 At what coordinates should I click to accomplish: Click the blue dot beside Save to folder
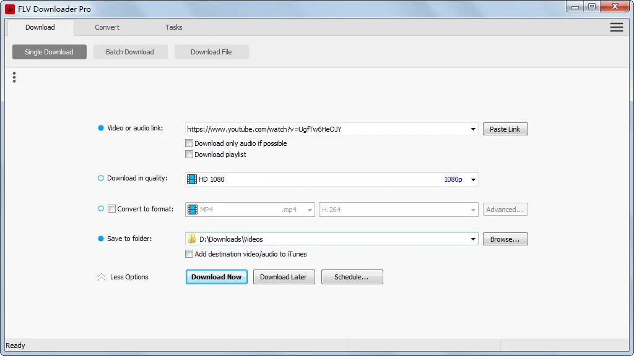[101, 239]
